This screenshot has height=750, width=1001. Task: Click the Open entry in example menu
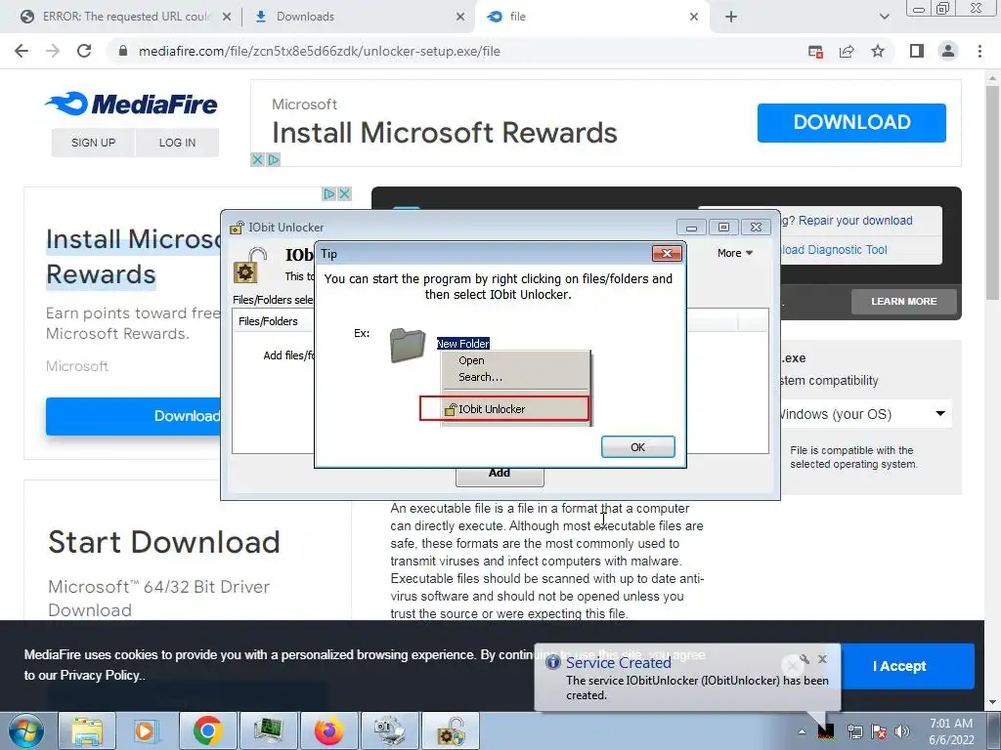[x=471, y=360]
